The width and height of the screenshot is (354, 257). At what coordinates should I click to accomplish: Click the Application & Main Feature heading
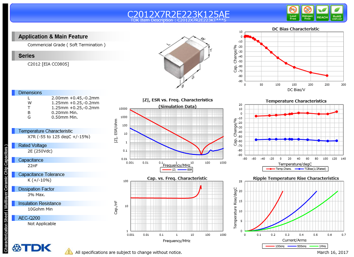pos(53,37)
